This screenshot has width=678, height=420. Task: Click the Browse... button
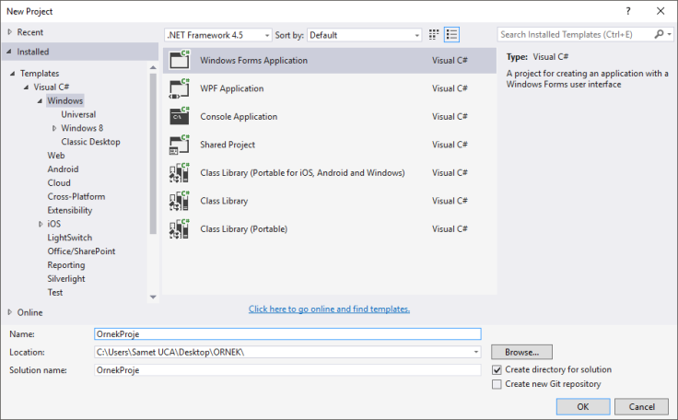(x=521, y=352)
